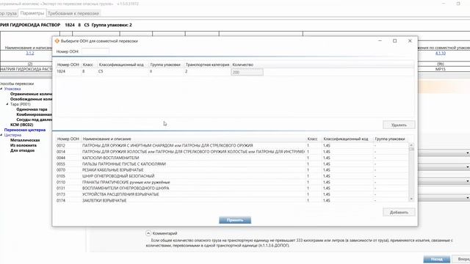This screenshot has width=470, height=264.
Task: Select Из волокнита tree item
Action: (23, 145)
